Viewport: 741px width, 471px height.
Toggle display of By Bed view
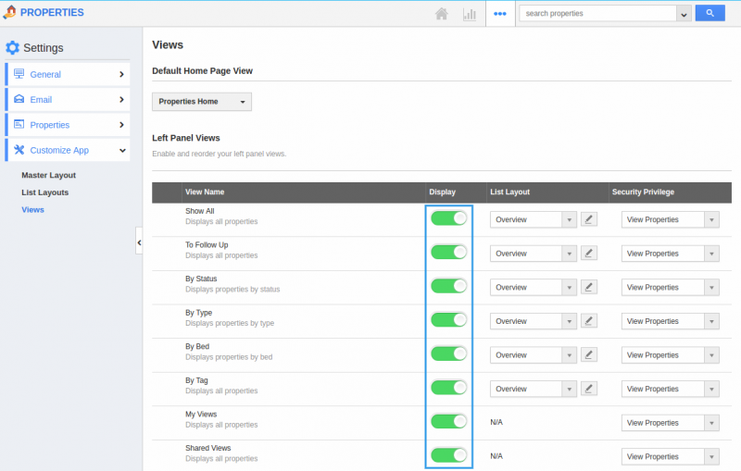tap(449, 353)
